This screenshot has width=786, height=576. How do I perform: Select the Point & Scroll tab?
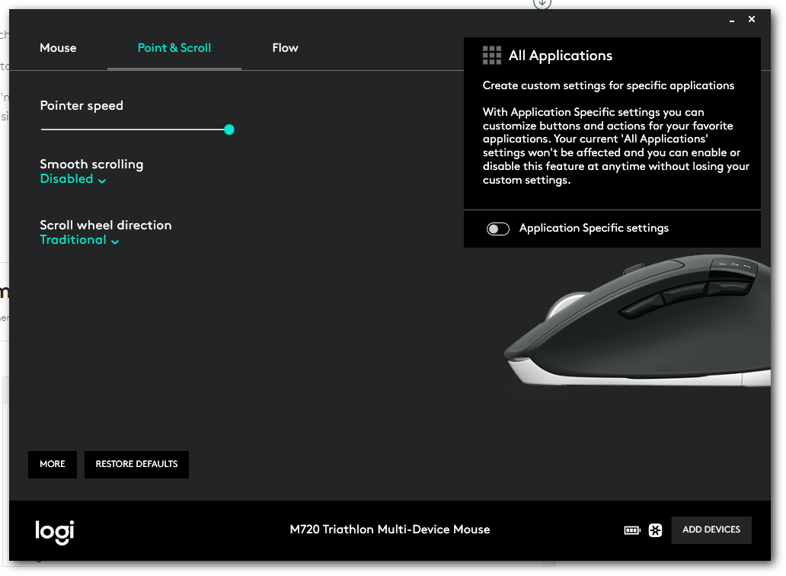coord(174,48)
